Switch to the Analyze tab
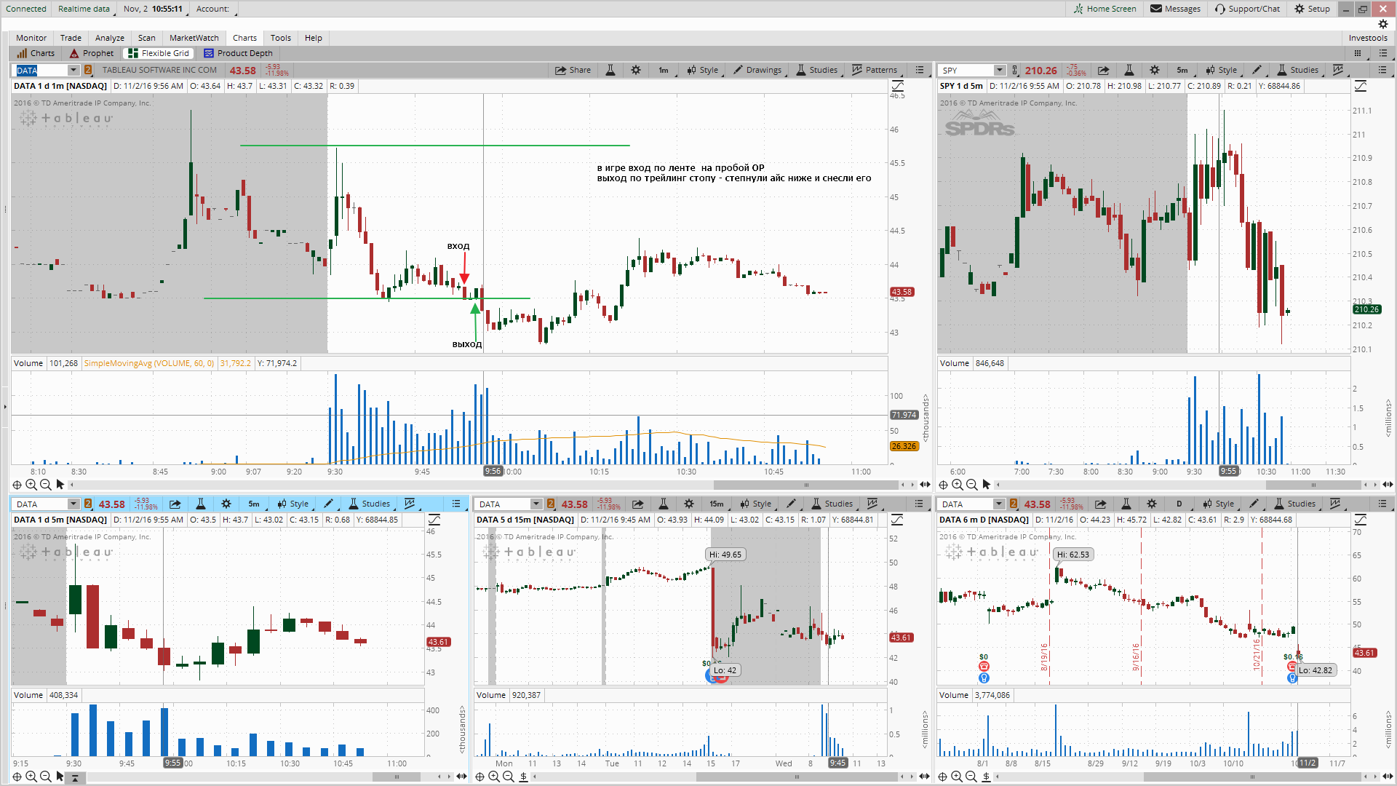Image resolution: width=1397 pixels, height=786 pixels. [x=110, y=38]
